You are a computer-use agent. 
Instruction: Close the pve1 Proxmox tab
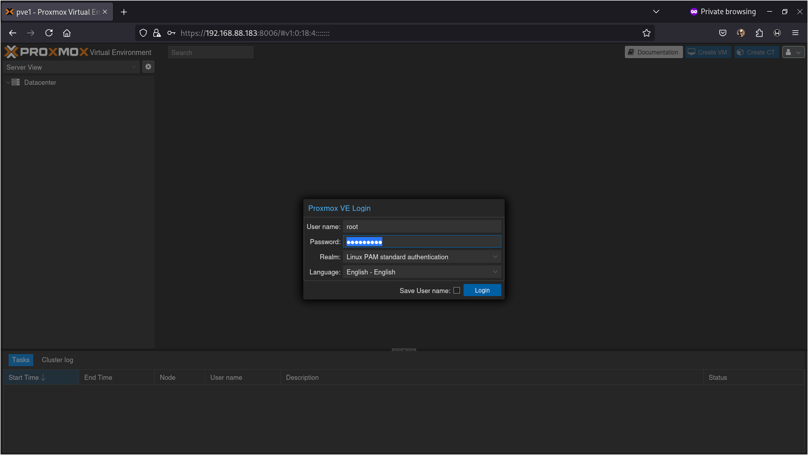tap(105, 12)
